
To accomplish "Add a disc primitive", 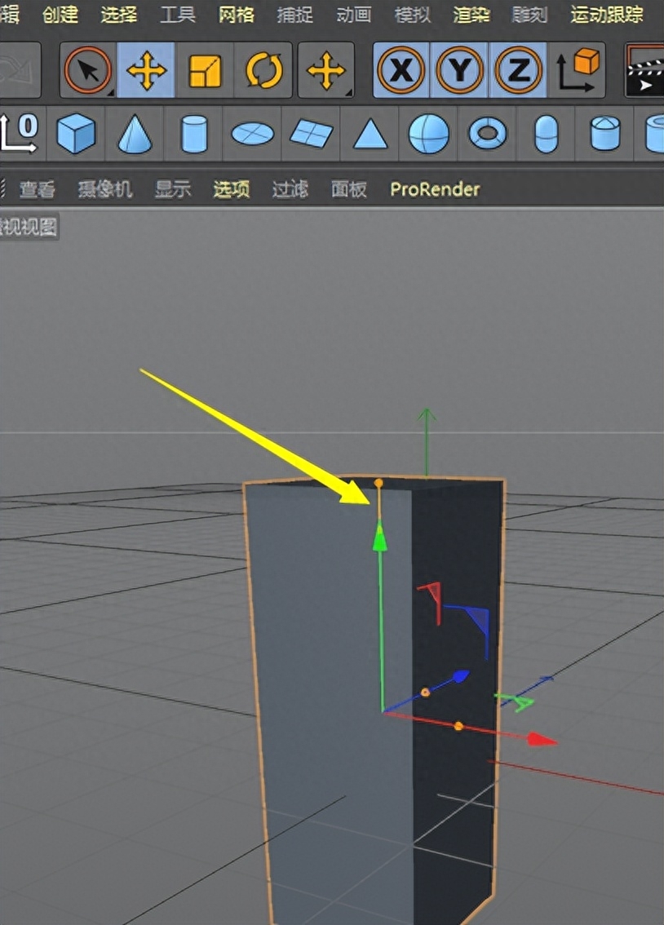I will (252, 134).
